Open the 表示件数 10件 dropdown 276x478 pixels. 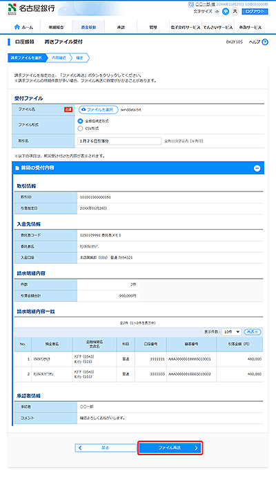232,331
